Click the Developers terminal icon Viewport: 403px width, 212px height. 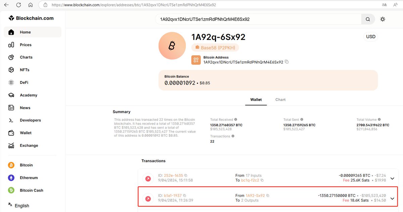(x=11, y=120)
